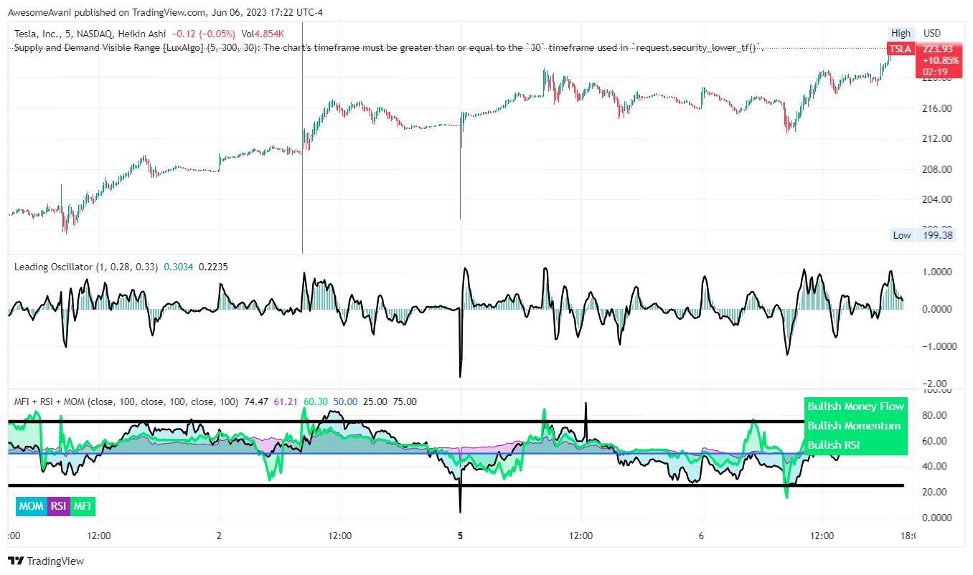Click the 80.00 axis label in MFI pane
Screen dimensions: 973x575
tap(936, 415)
